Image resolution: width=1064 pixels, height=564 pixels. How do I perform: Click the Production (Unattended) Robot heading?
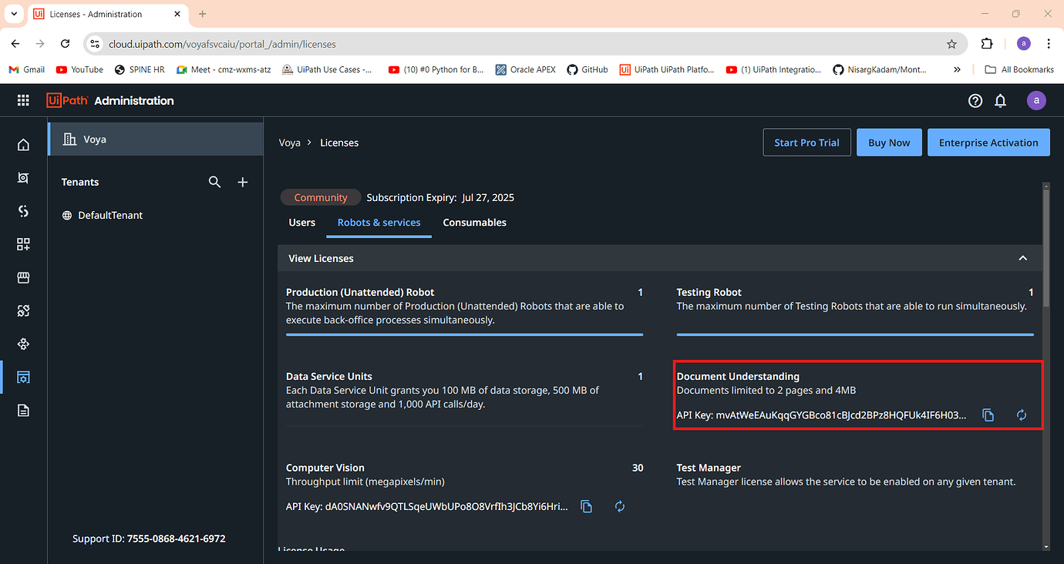tap(360, 292)
